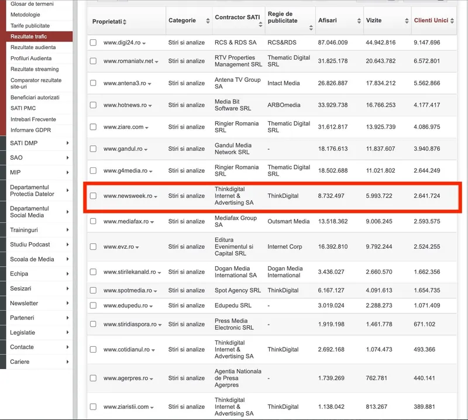
Task: Check the www.digi24.ro row checkbox
Action: point(93,42)
